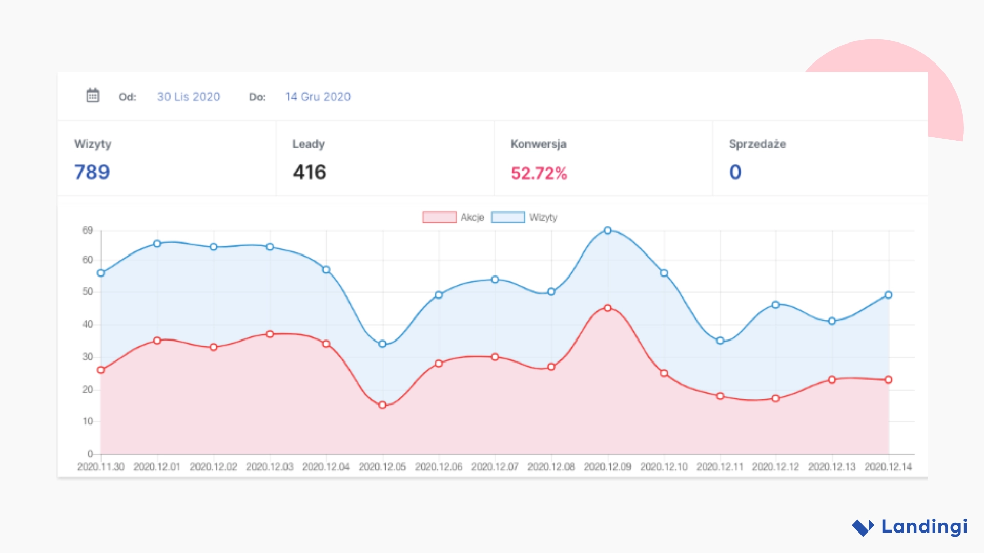Switch to the Leady stat card

pos(384,159)
